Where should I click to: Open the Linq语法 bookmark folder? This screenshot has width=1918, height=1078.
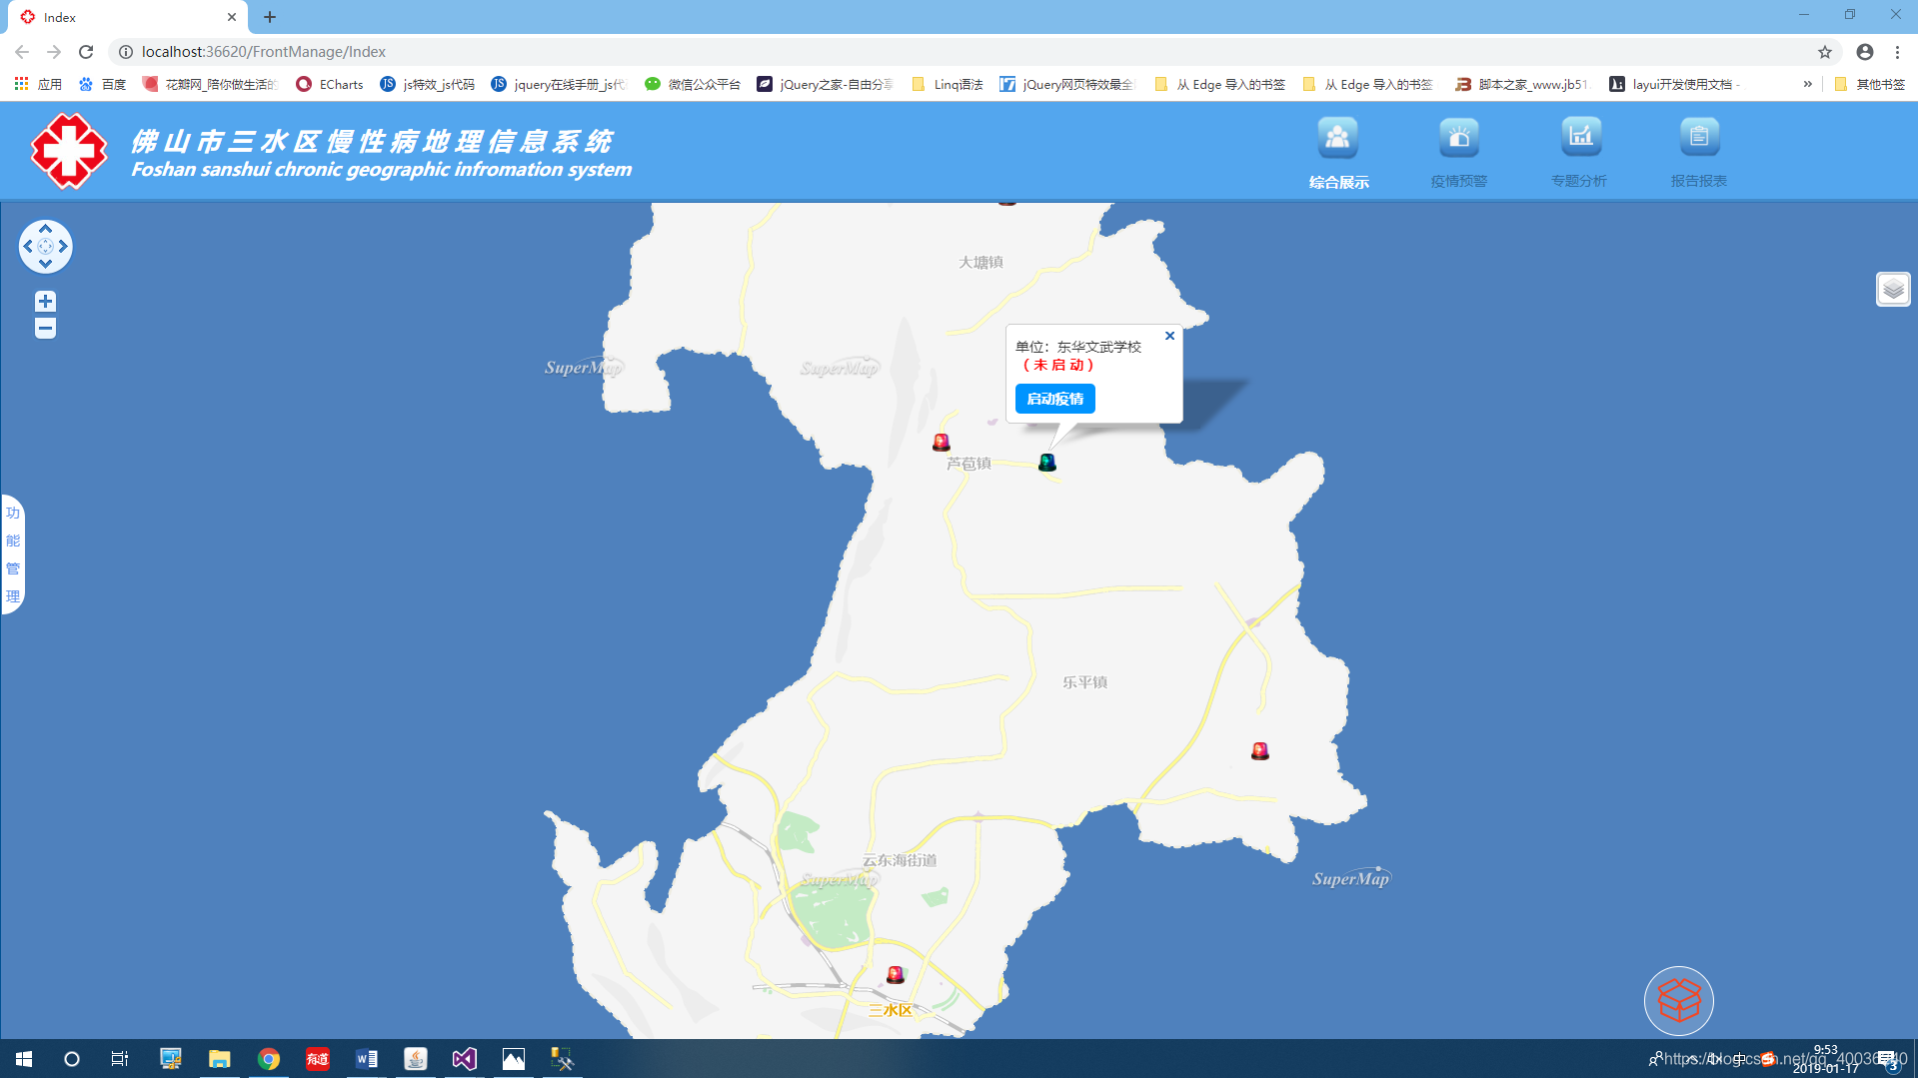point(948,84)
